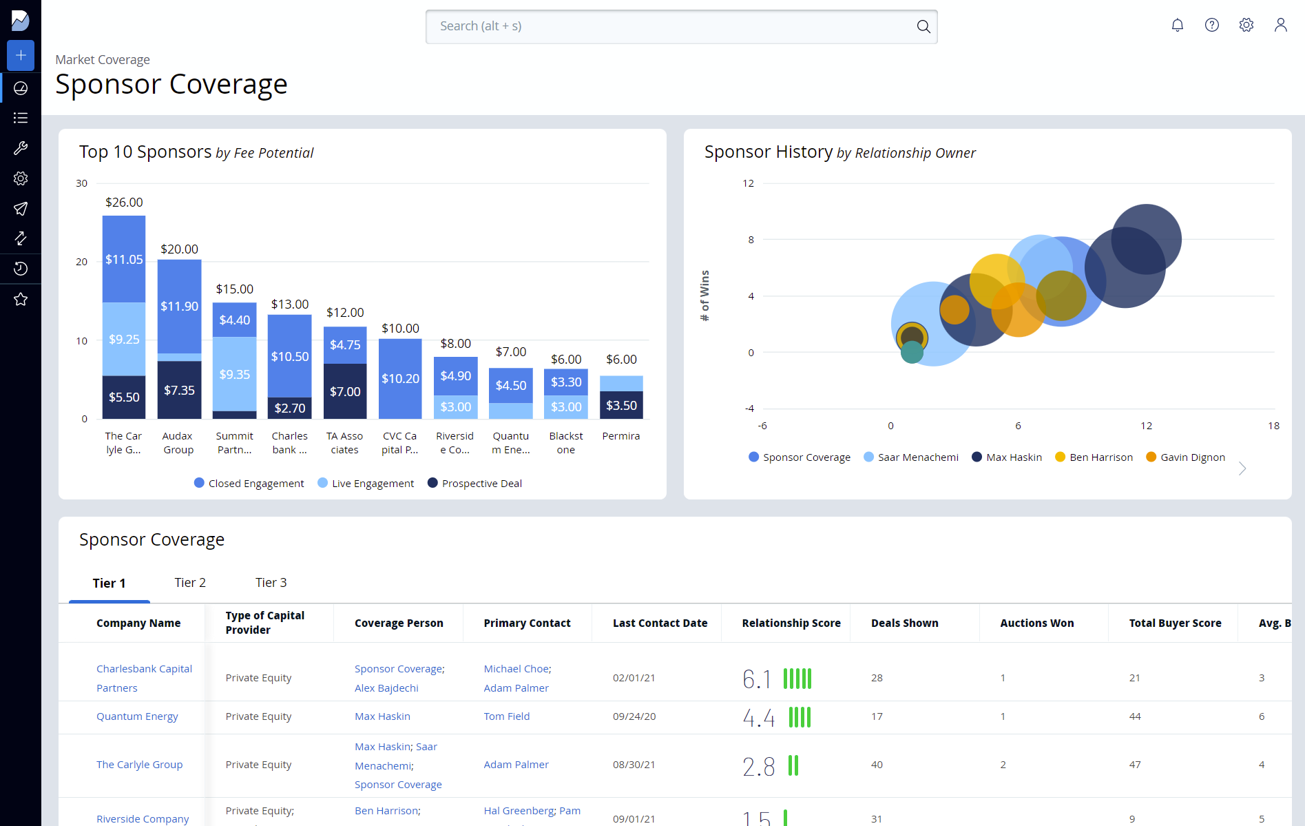
Task: Open Riverside Company link
Action: [143, 818]
